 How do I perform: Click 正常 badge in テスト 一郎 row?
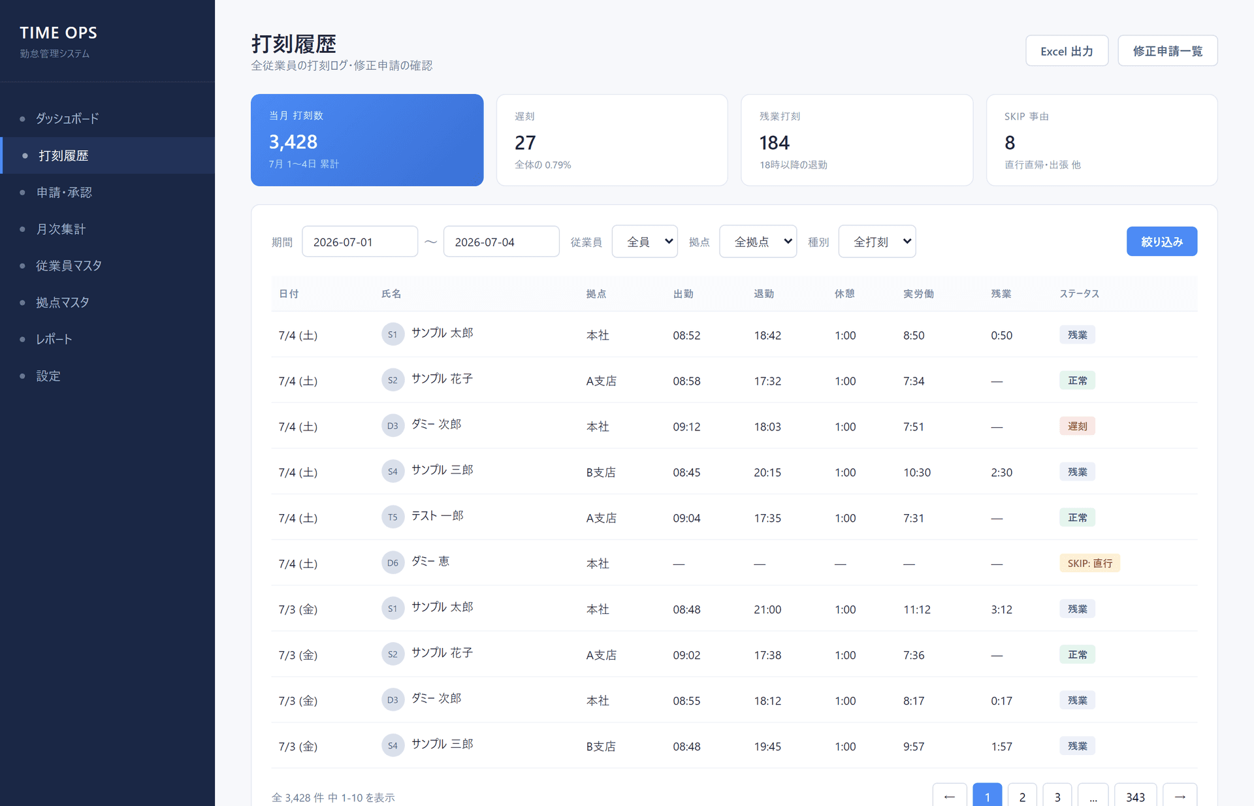[x=1077, y=517]
